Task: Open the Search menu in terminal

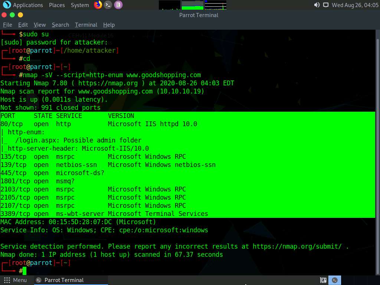Action: [60, 25]
